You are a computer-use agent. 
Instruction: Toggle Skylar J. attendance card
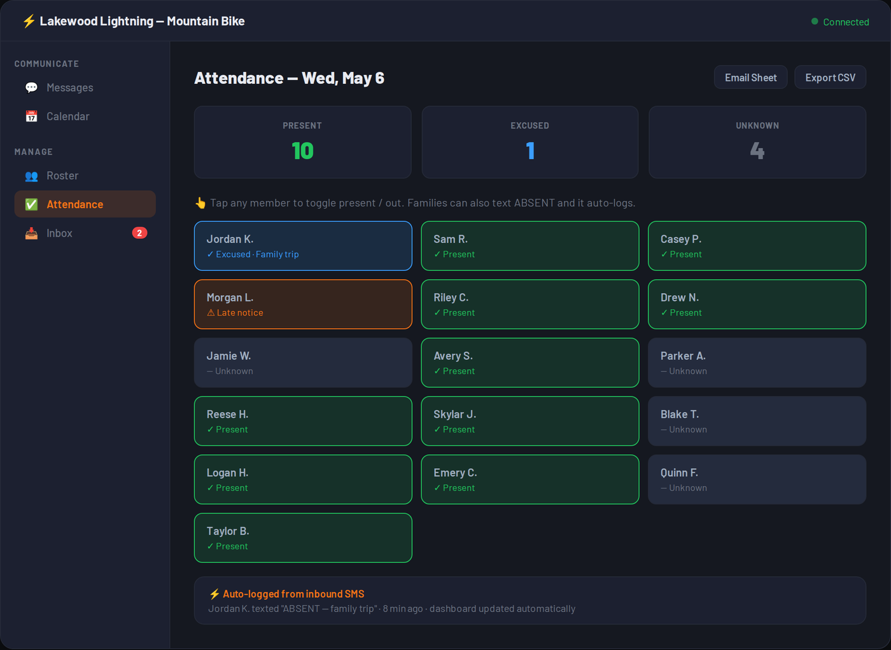pyautogui.click(x=530, y=421)
